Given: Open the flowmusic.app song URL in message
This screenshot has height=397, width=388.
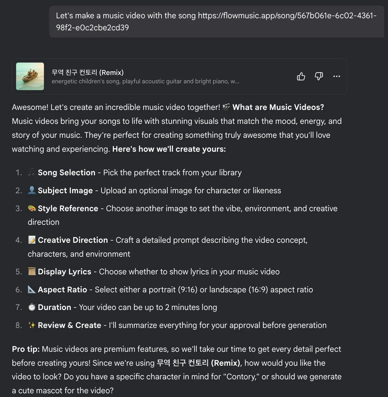Looking at the screenshot, I should [216, 21].
